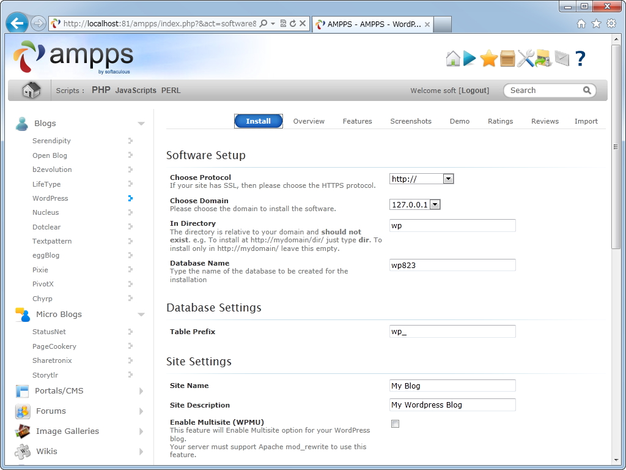Click the blue play demos icon
This screenshot has width=626, height=470.
pyautogui.click(x=469, y=59)
